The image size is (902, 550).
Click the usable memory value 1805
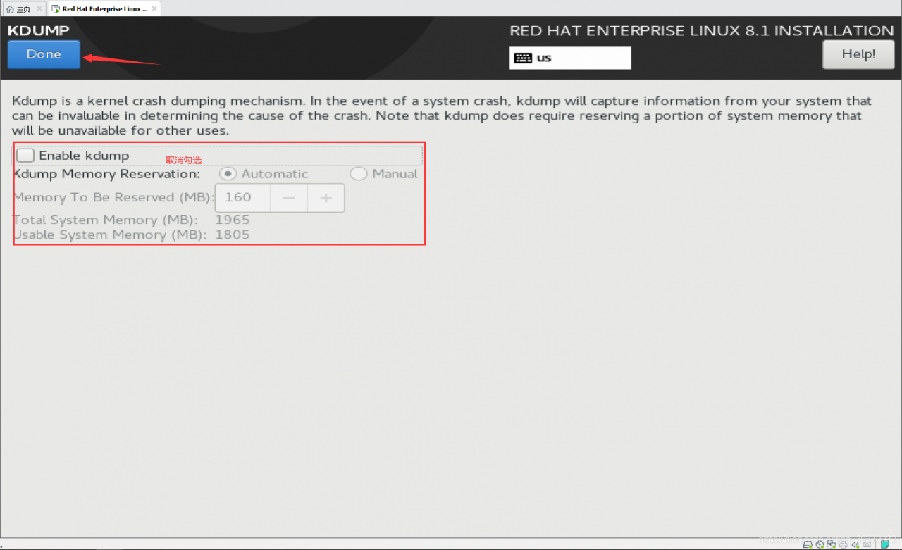coord(233,235)
